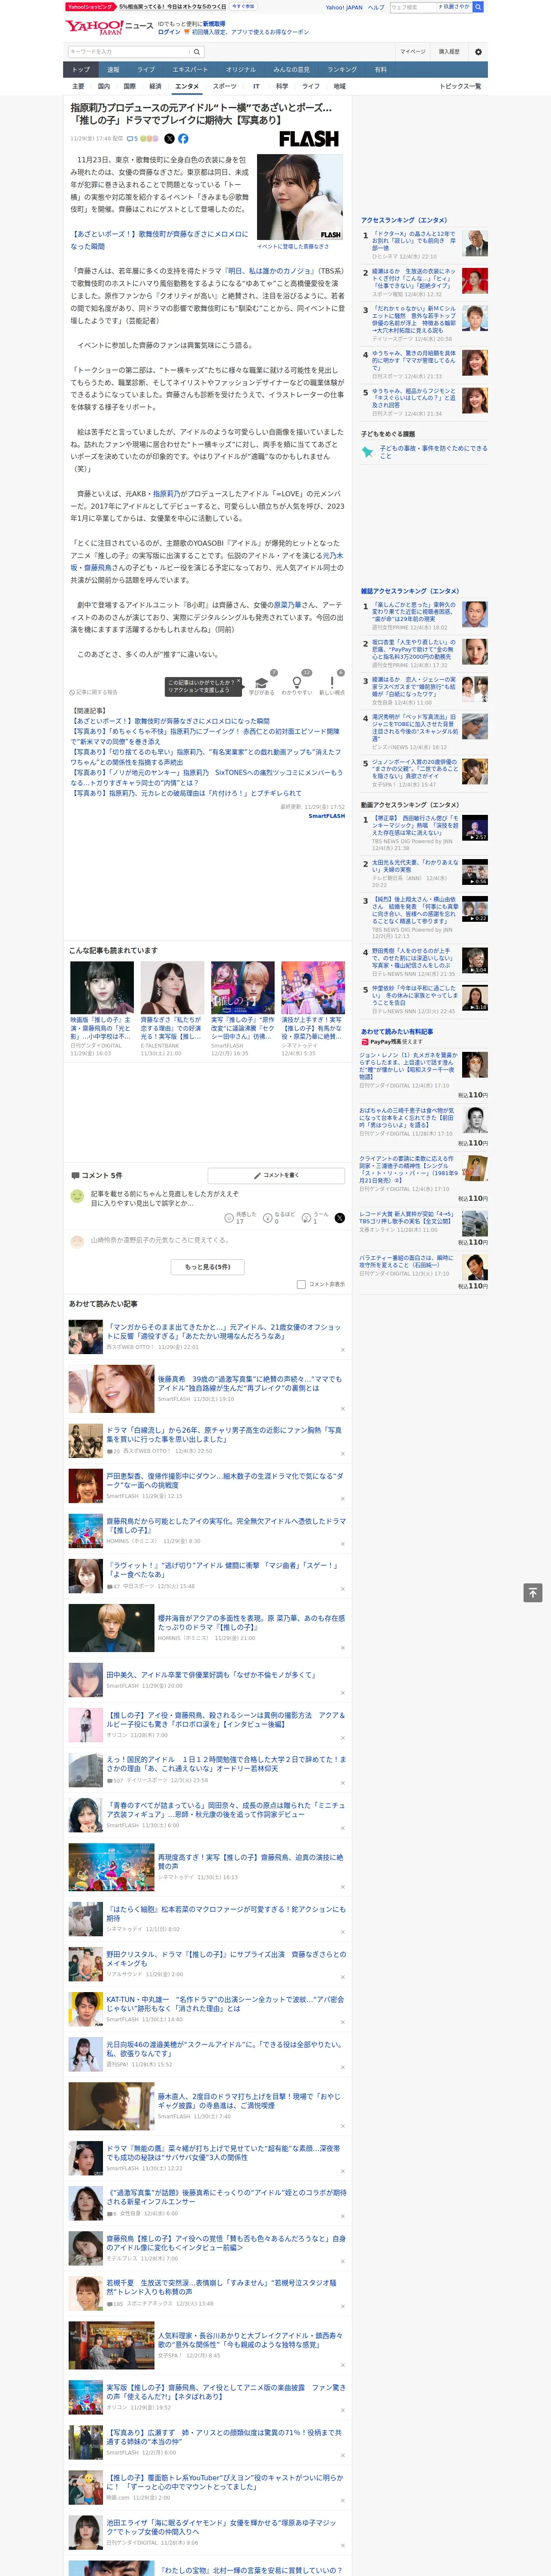Viewport: 551px width, 2576px height.
Task: Click the 新しい視点 exclamation reaction
Action: coord(332,683)
